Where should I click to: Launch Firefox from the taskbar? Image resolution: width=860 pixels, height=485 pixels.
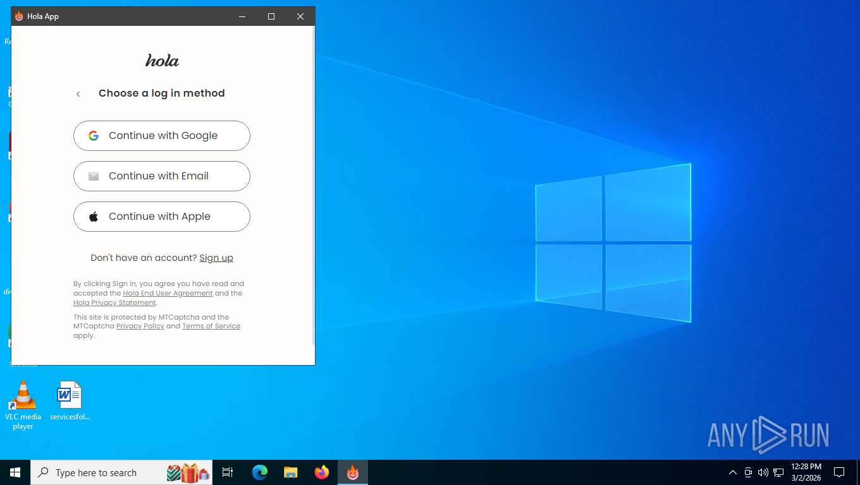pyautogui.click(x=322, y=472)
